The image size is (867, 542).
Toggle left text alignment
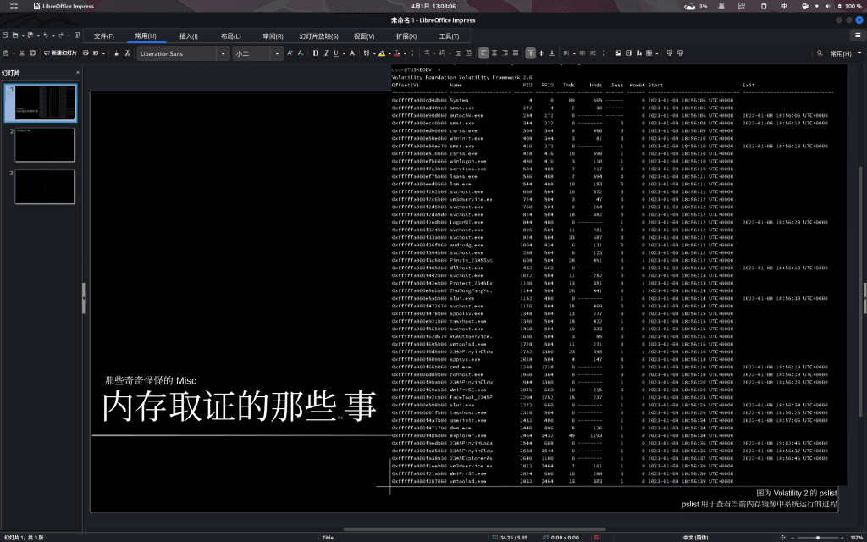click(483, 53)
